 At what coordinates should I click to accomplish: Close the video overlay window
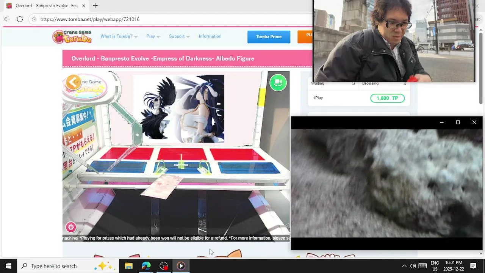(x=474, y=122)
